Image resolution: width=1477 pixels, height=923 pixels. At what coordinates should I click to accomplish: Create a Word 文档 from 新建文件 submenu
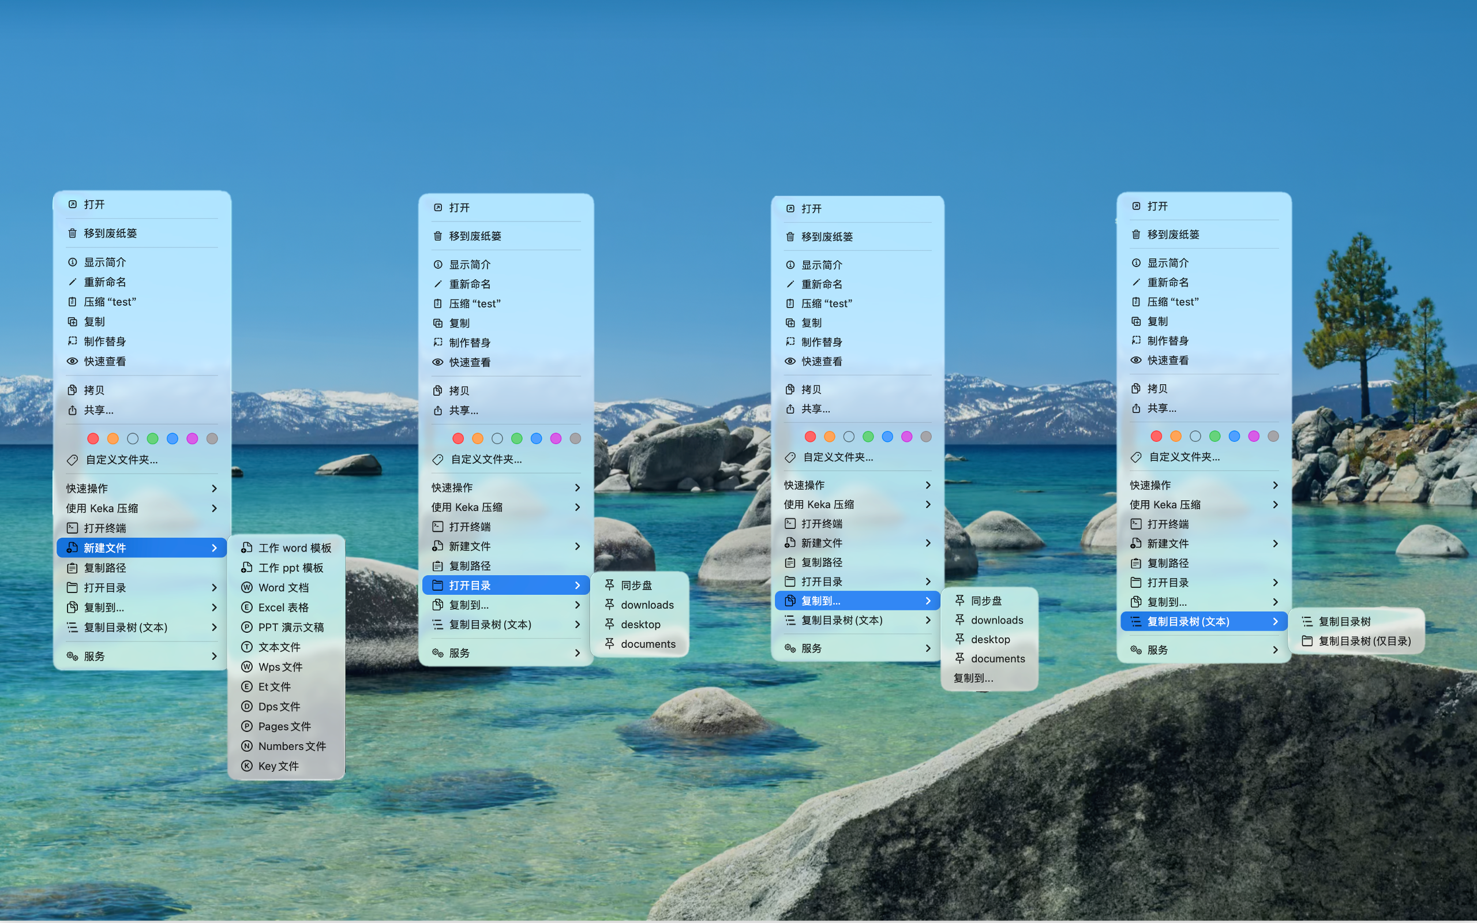283,587
